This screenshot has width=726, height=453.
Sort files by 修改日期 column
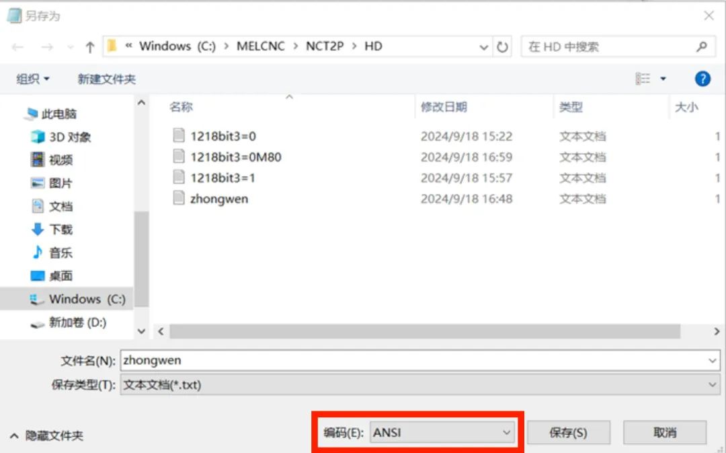pos(444,107)
